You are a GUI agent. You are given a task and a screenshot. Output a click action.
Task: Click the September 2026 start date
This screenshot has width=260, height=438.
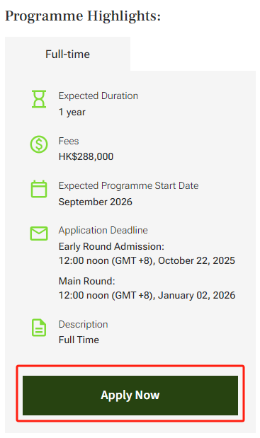coord(96,202)
